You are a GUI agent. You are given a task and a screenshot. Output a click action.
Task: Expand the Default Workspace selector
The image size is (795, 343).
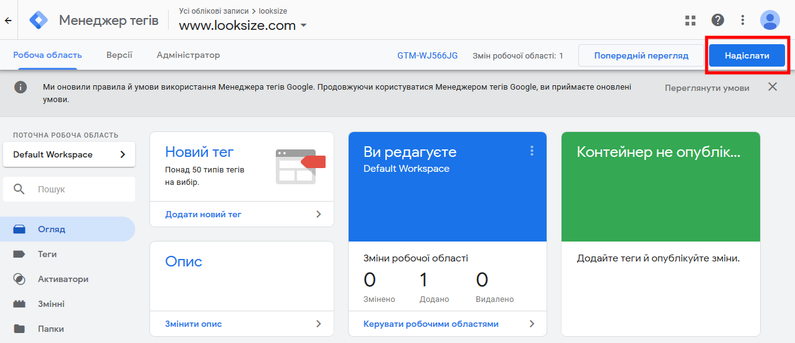[69, 154]
